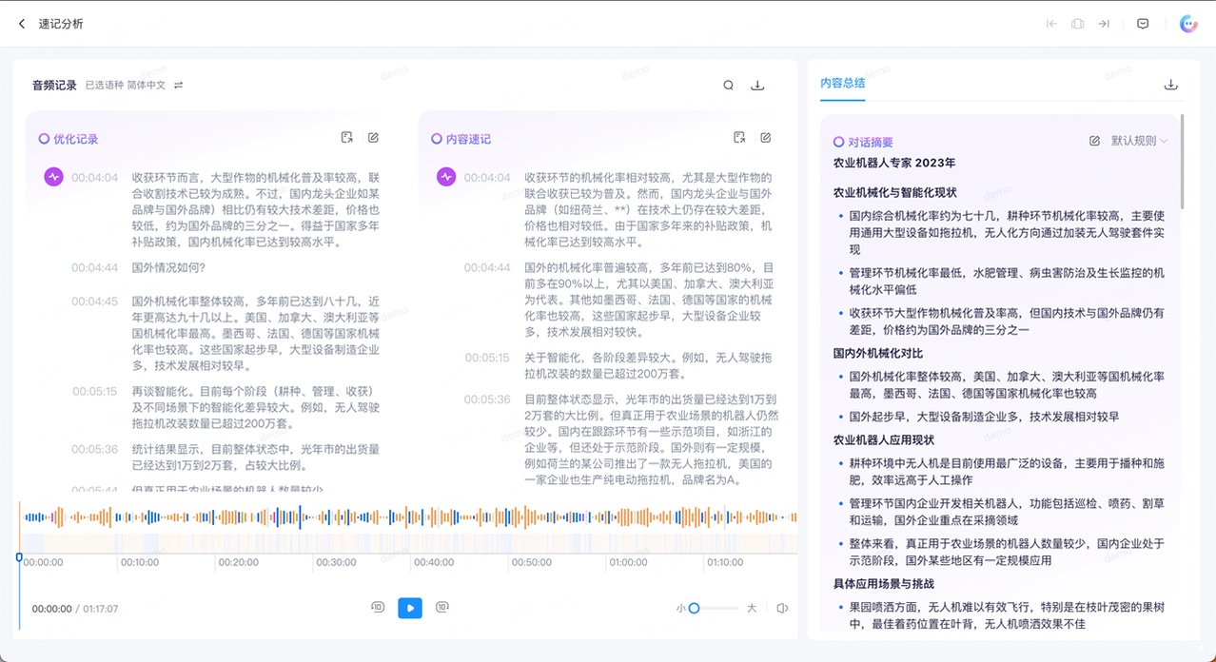Play the audio recording

click(x=410, y=608)
